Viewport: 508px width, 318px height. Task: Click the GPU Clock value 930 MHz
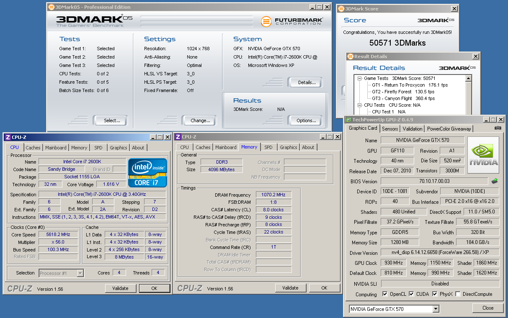click(394, 263)
